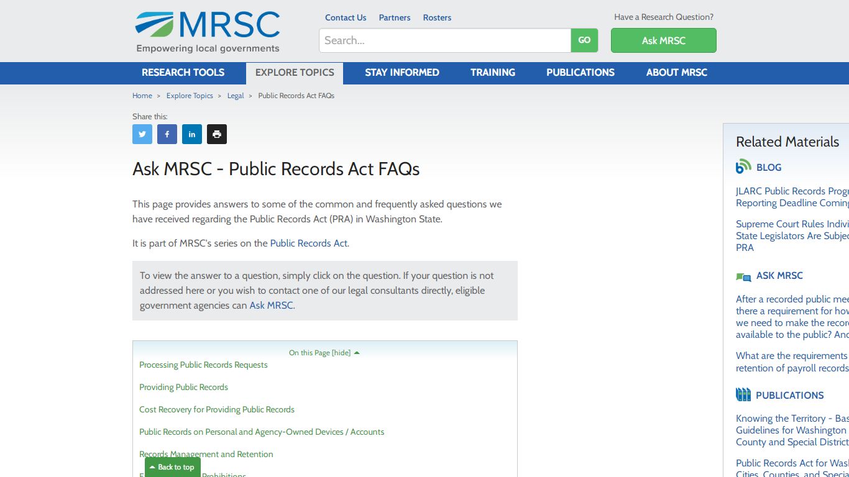Open the Publications menu
This screenshot has height=477, width=849.
(x=581, y=73)
